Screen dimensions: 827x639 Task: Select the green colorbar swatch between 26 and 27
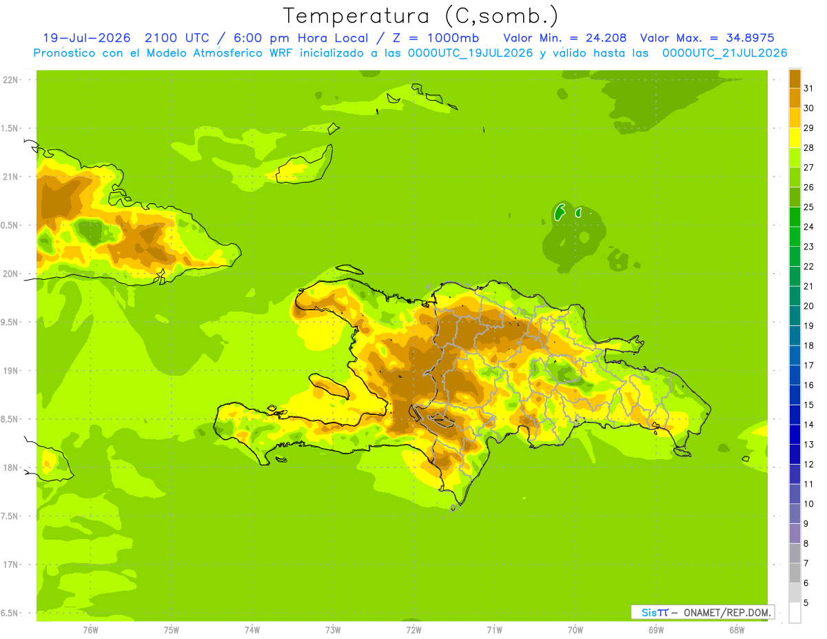tap(795, 177)
